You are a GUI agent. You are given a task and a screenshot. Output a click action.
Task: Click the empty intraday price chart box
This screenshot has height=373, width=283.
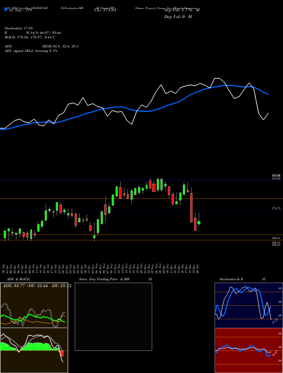coord(113,316)
